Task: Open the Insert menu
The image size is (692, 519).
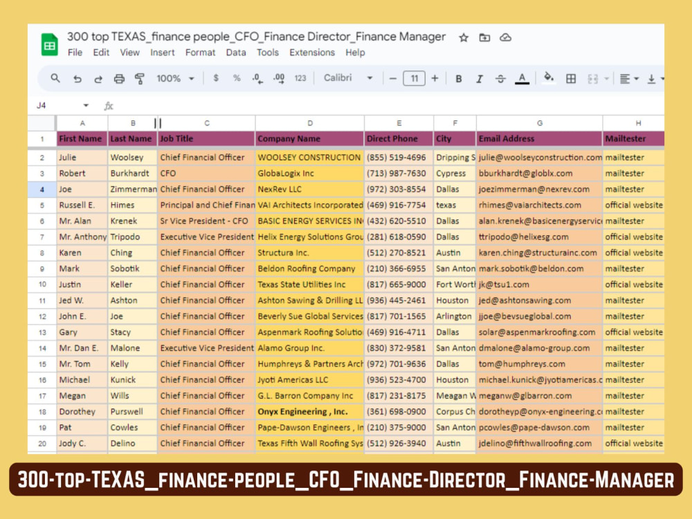Action: pos(163,53)
